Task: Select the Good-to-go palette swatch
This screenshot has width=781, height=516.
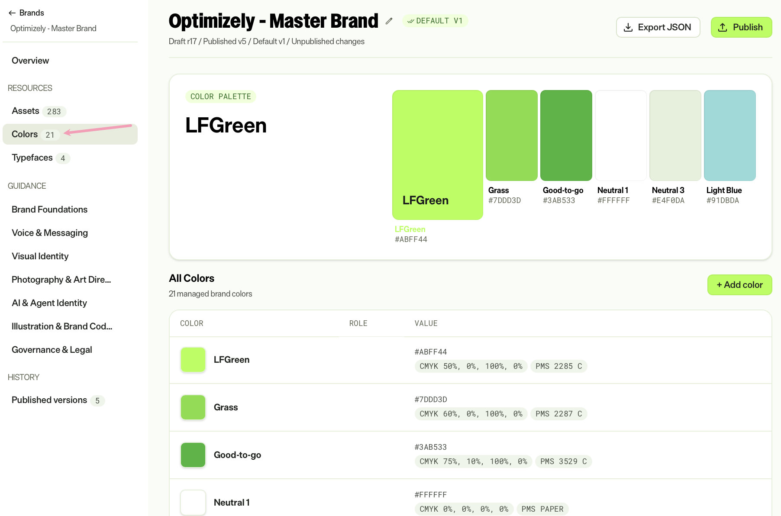Action: pyautogui.click(x=566, y=135)
